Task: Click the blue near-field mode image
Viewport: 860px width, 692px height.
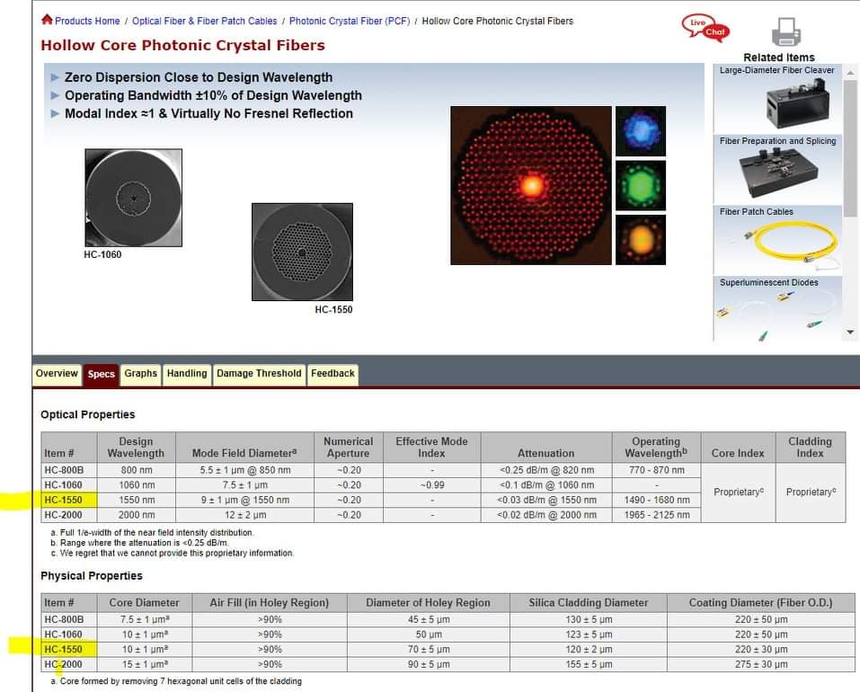Action: click(x=640, y=131)
